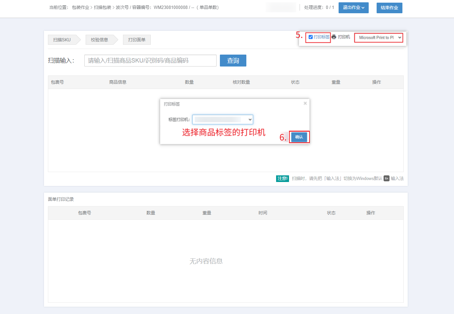Go to the 打印面单 step tab
Screen dimensions: 454x314
point(137,40)
